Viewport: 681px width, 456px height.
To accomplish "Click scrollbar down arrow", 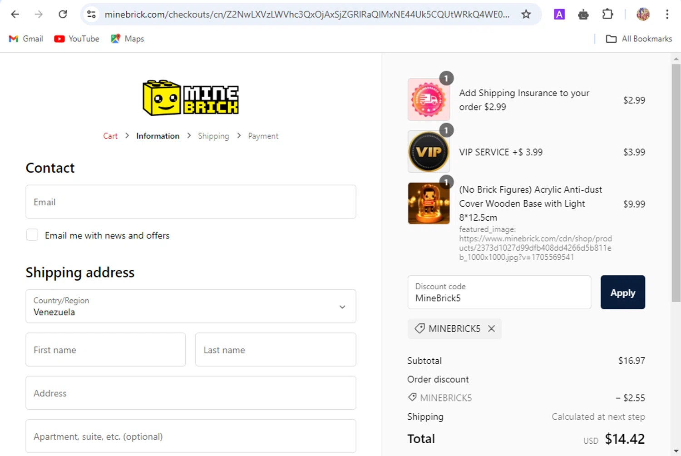I will point(676,451).
